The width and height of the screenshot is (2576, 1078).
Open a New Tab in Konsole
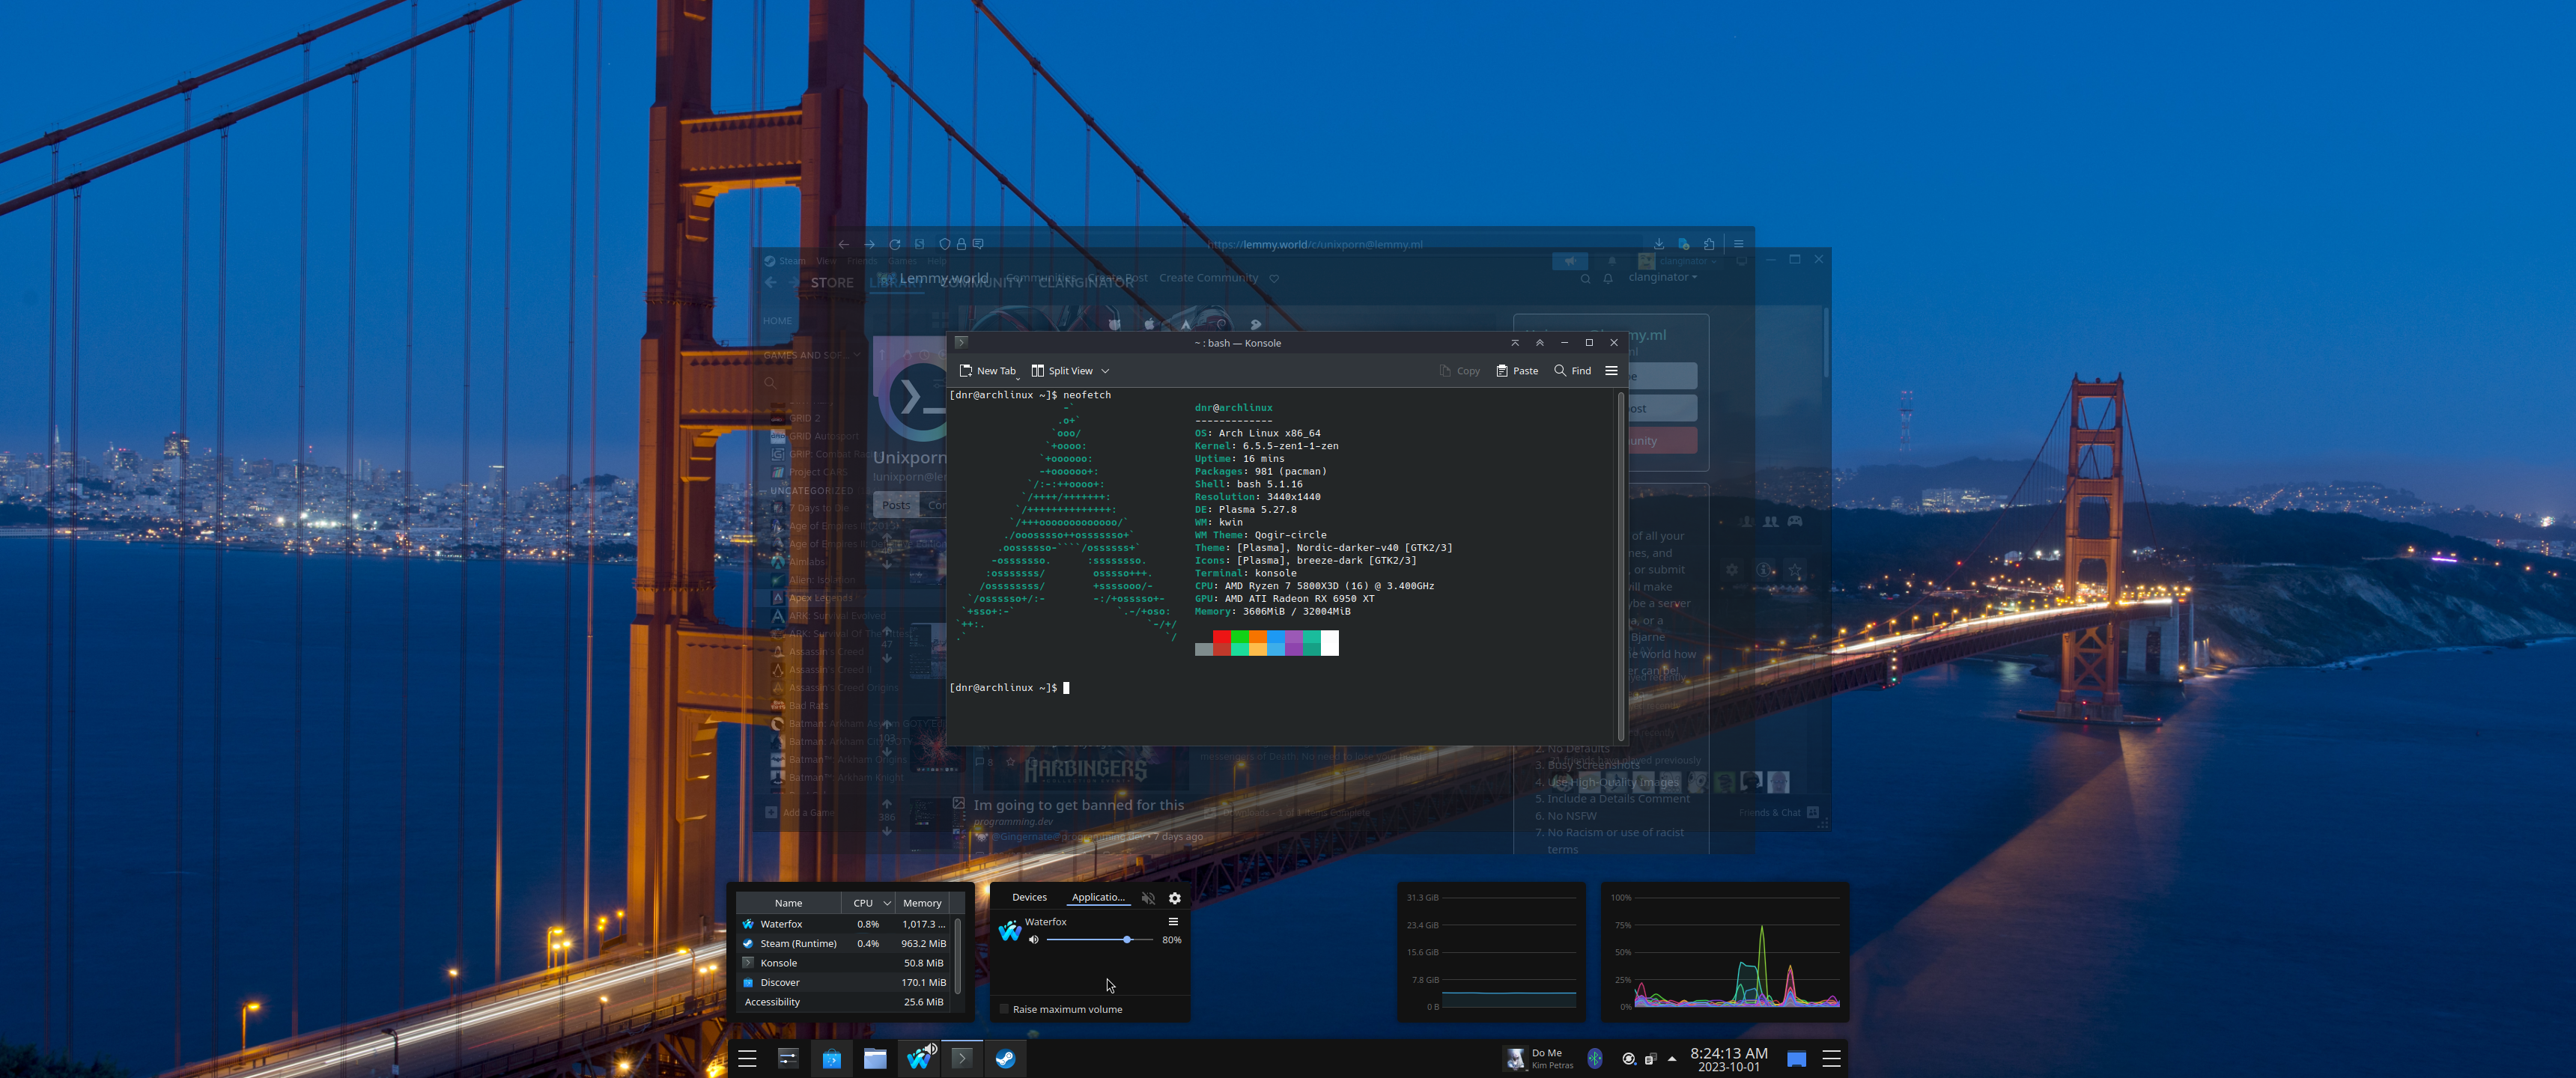986,371
